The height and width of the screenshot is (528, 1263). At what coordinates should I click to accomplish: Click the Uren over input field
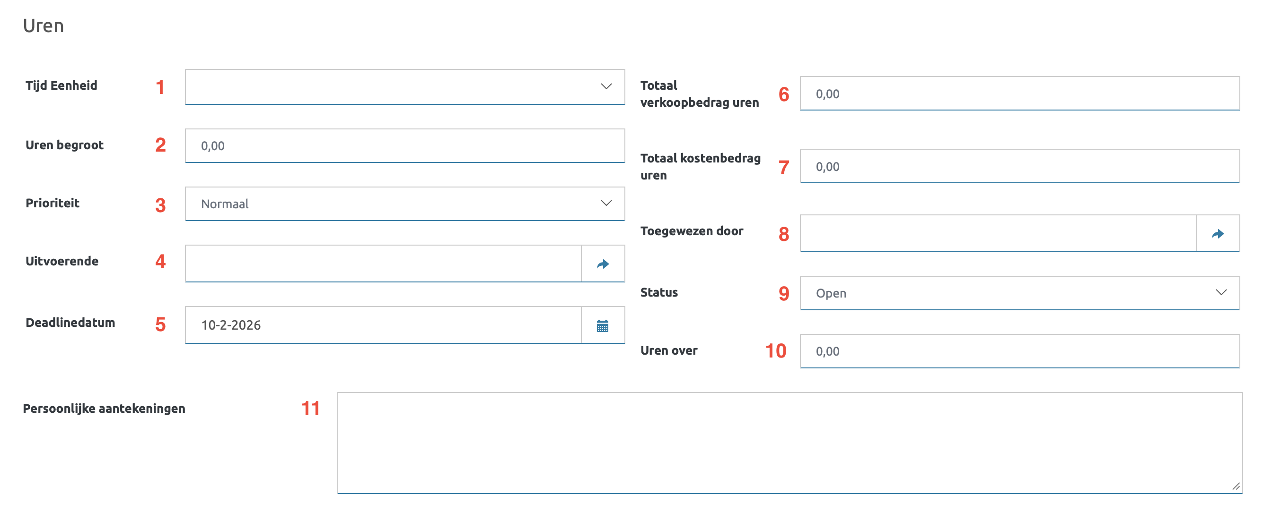pos(1019,351)
